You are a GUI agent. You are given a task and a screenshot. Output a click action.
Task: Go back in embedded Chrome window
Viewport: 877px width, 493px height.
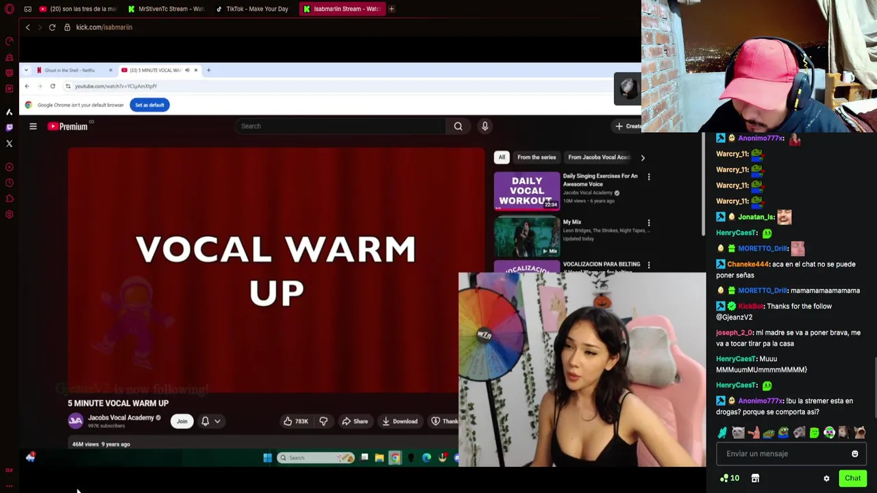click(x=27, y=86)
